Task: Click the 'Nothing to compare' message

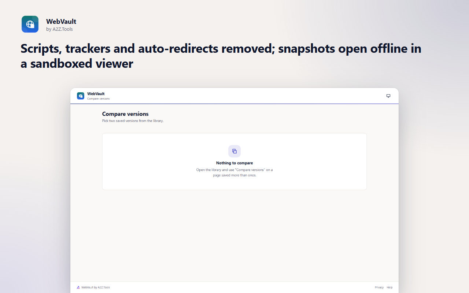Action: click(234, 163)
